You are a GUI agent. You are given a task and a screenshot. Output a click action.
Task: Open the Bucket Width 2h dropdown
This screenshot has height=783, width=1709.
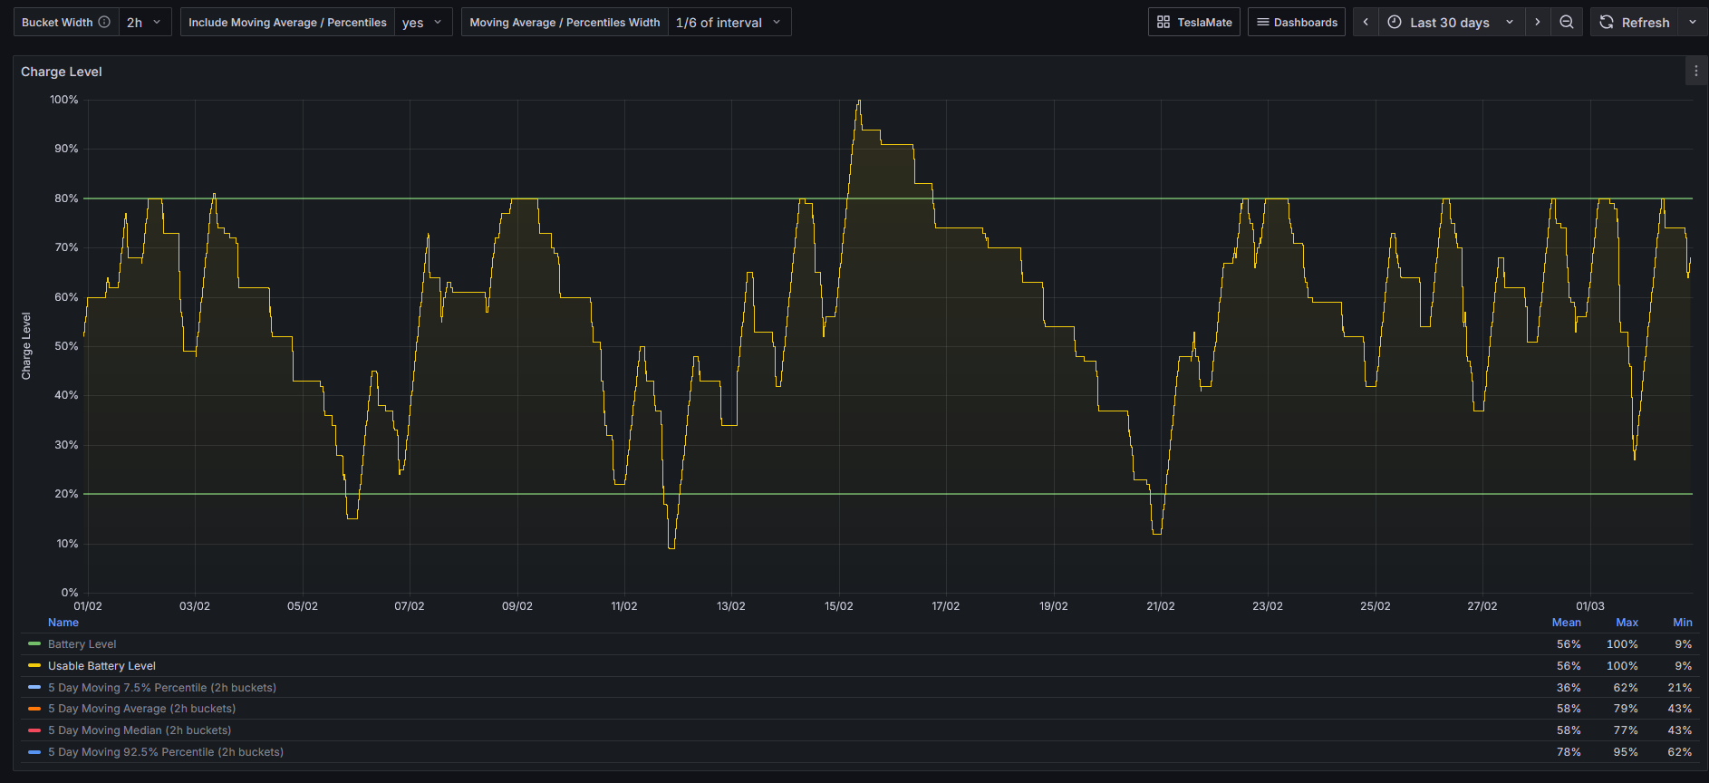[145, 22]
